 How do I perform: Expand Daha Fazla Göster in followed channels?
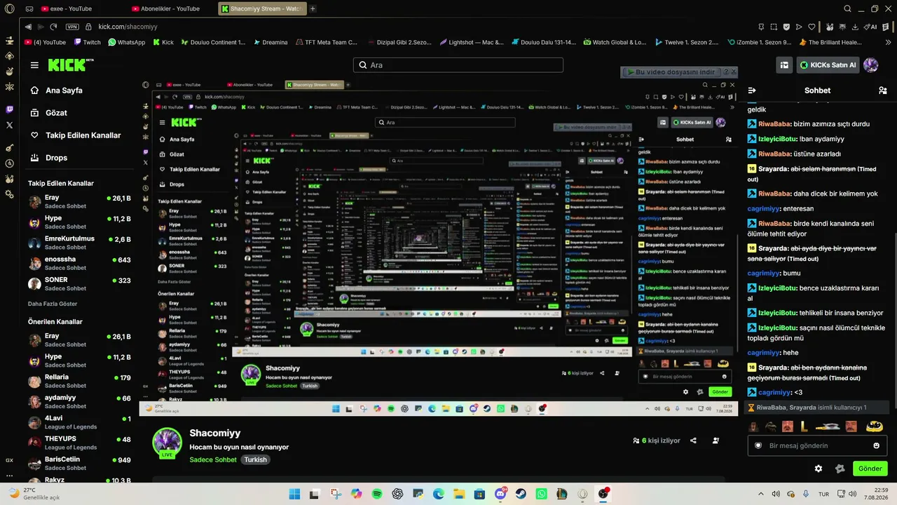[x=53, y=304]
